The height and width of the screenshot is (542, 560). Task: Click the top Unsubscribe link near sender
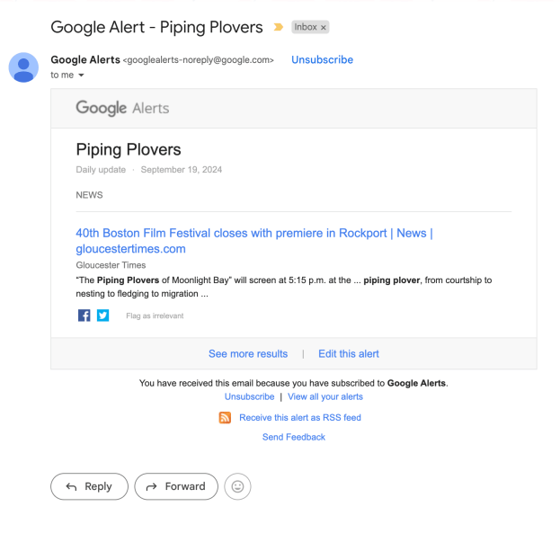click(x=322, y=59)
